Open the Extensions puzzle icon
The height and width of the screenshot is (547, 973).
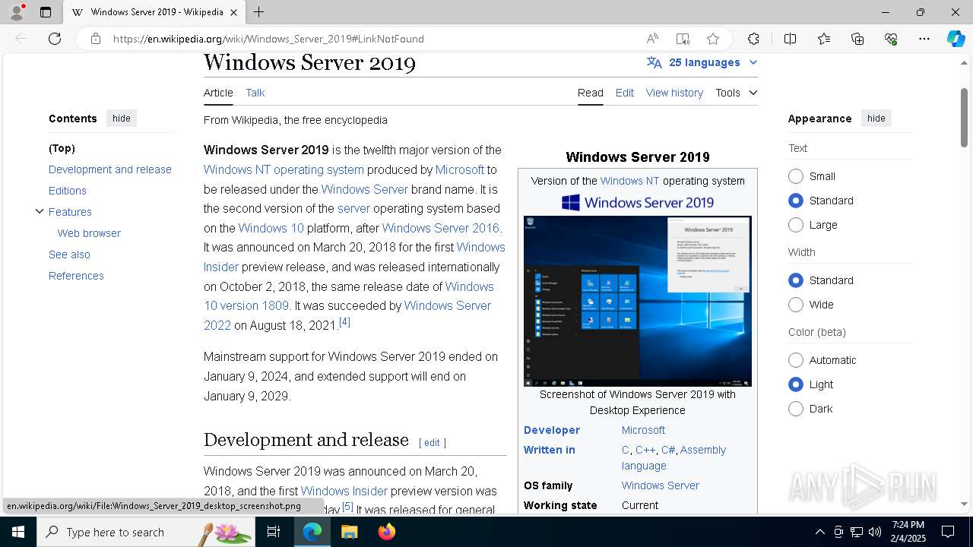(x=753, y=39)
